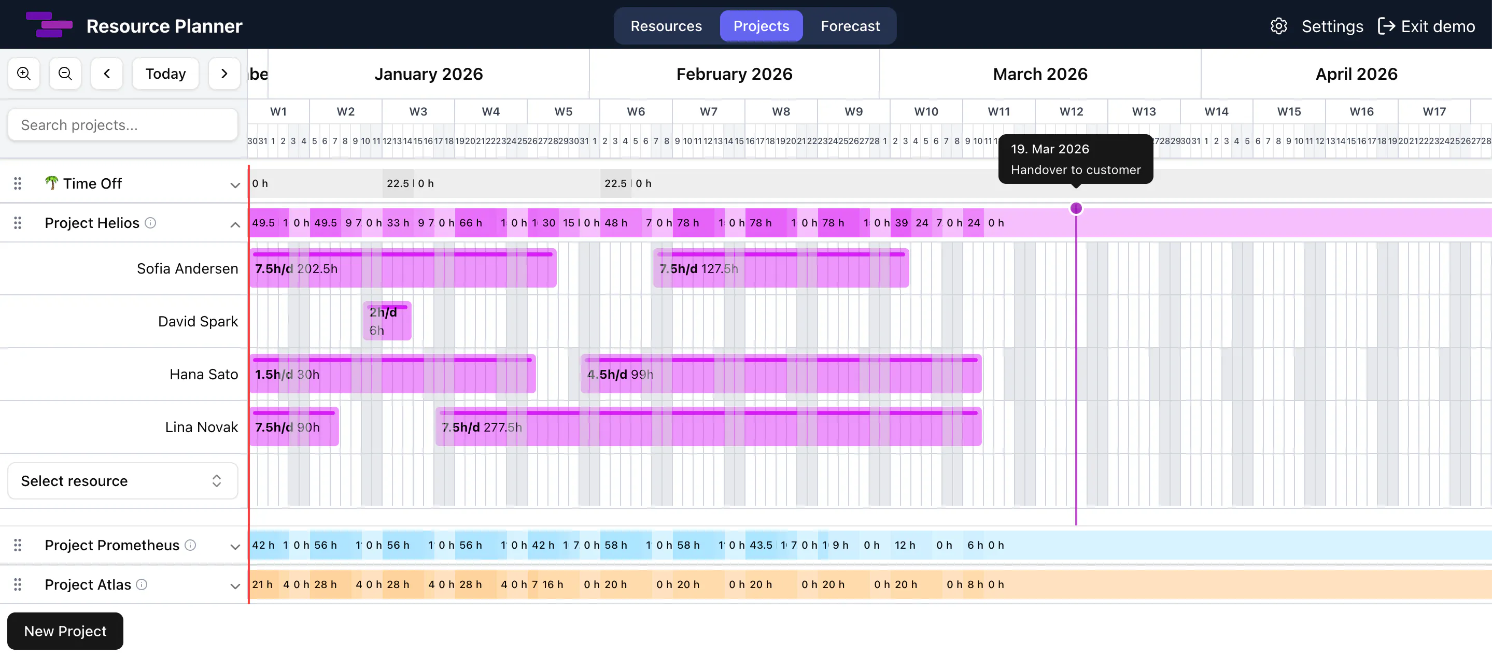Open info icon next to Project Atlas
The width and height of the screenshot is (1492, 657).
pos(142,584)
